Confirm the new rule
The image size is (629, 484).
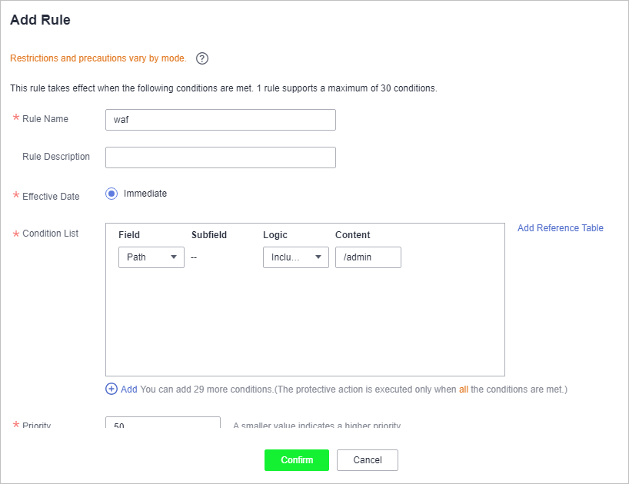point(297,460)
